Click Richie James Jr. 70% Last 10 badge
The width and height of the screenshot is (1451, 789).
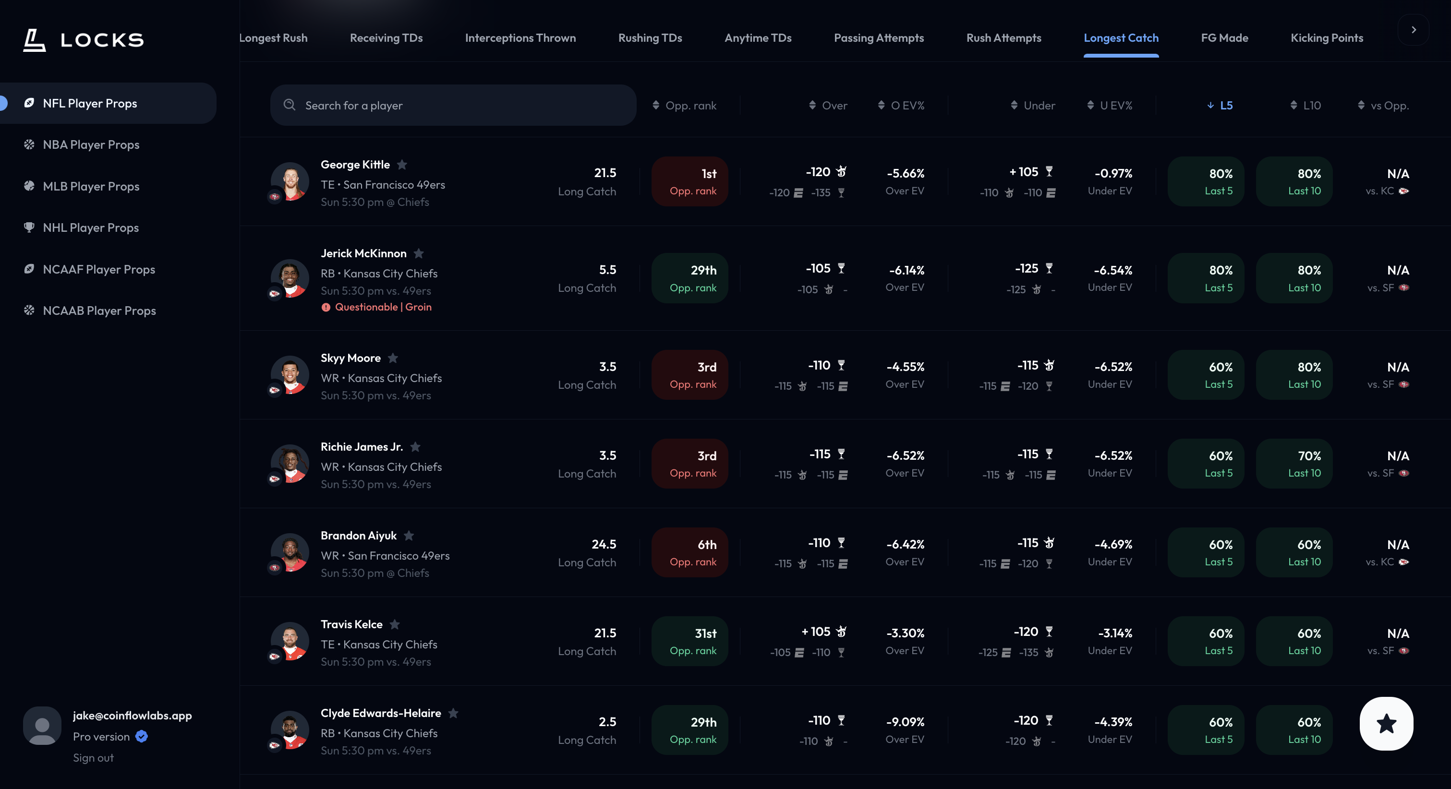click(1294, 464)
